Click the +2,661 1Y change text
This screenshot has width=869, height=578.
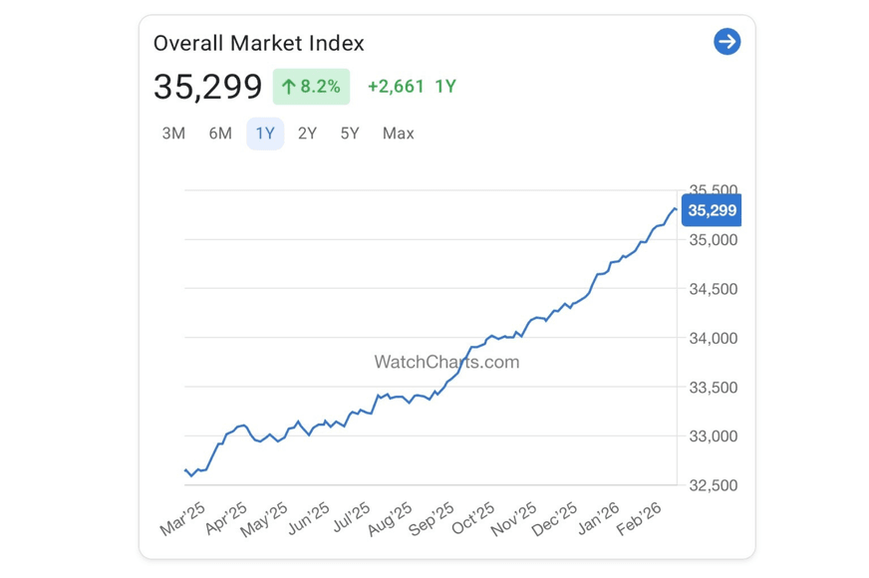pos(411,87)
